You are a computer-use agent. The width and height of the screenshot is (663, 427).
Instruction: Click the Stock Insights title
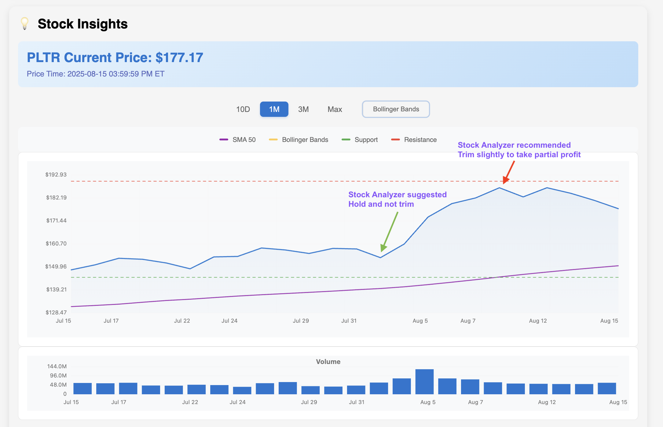coord(82,24)
